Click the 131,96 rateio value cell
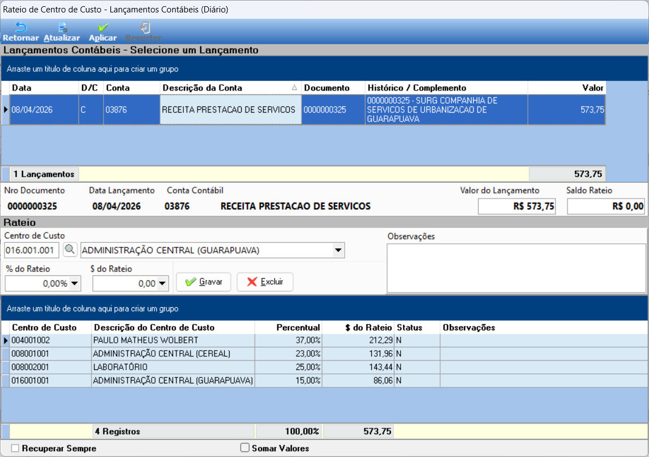649x457 pixels. [x=358, y=353]
